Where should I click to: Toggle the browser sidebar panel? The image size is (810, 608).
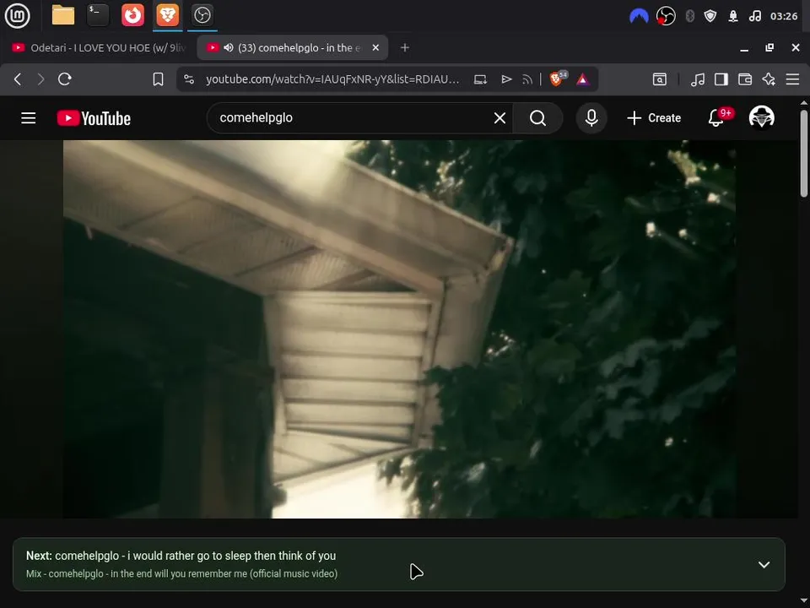tap(721, 79)
